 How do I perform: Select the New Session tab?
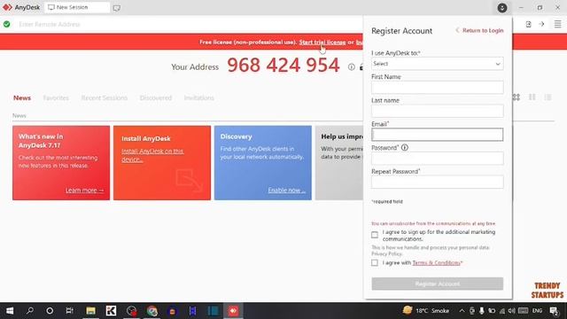[x=77, y=8]
